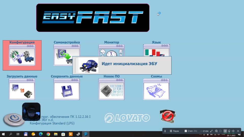Viewport: 244px width, 137px height.
Task: Click the recorder bar drag handle dots
Action: 165,131
